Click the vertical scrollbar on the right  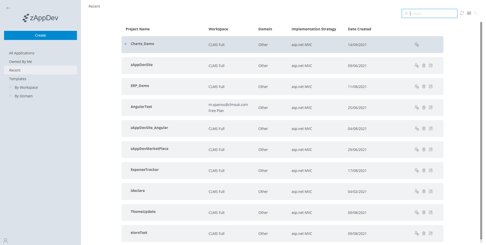(481, 126)
